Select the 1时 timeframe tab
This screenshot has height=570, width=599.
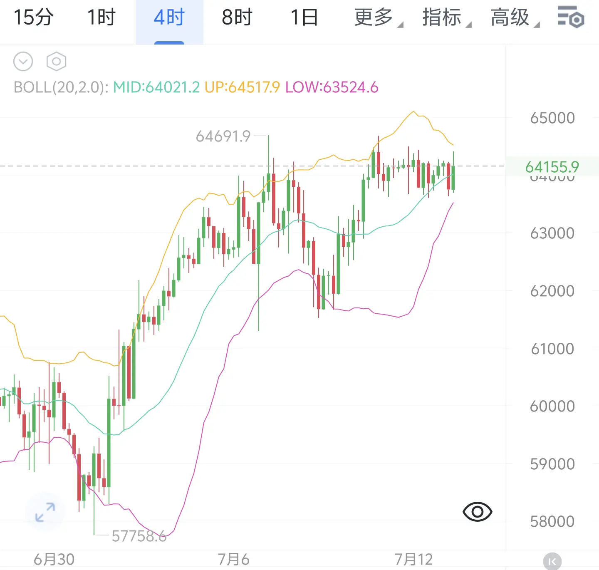[x=101, y=18]
